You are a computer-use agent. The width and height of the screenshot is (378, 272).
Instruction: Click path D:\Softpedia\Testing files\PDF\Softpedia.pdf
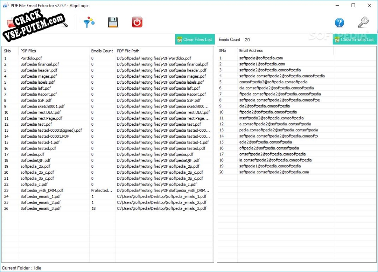coord(155,154)
